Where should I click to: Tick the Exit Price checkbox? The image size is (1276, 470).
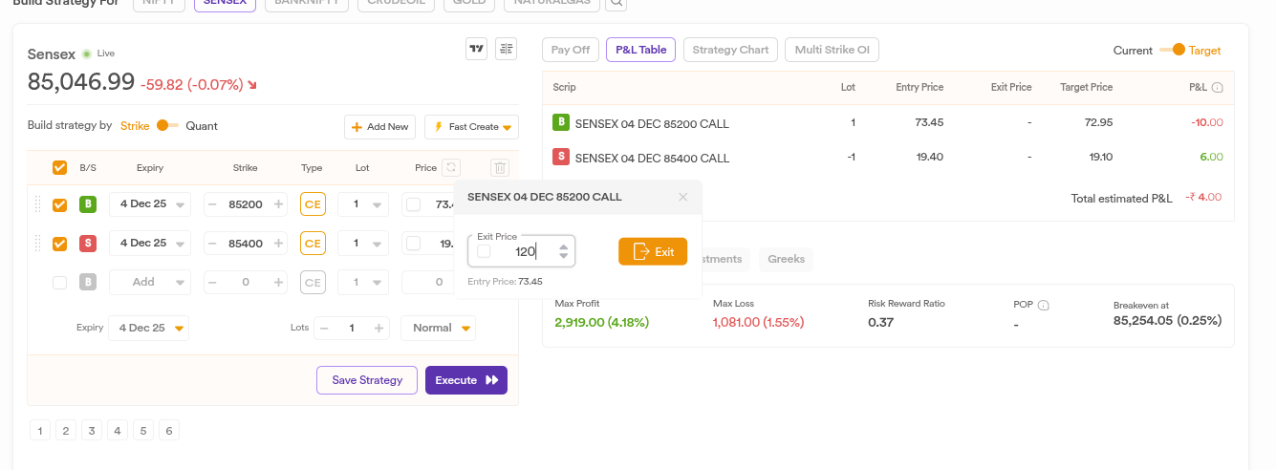pos(484,251)
